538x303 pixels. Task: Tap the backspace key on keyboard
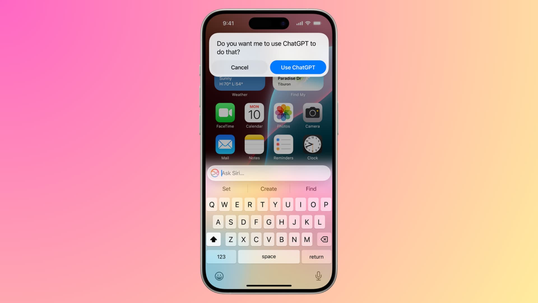click(x=323, y=239)
